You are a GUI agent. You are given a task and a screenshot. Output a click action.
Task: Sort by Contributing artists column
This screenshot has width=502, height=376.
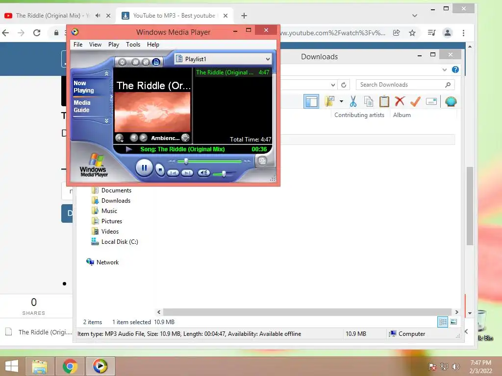pos(359,115)
